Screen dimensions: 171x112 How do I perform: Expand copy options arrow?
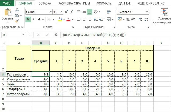point(21,16)
